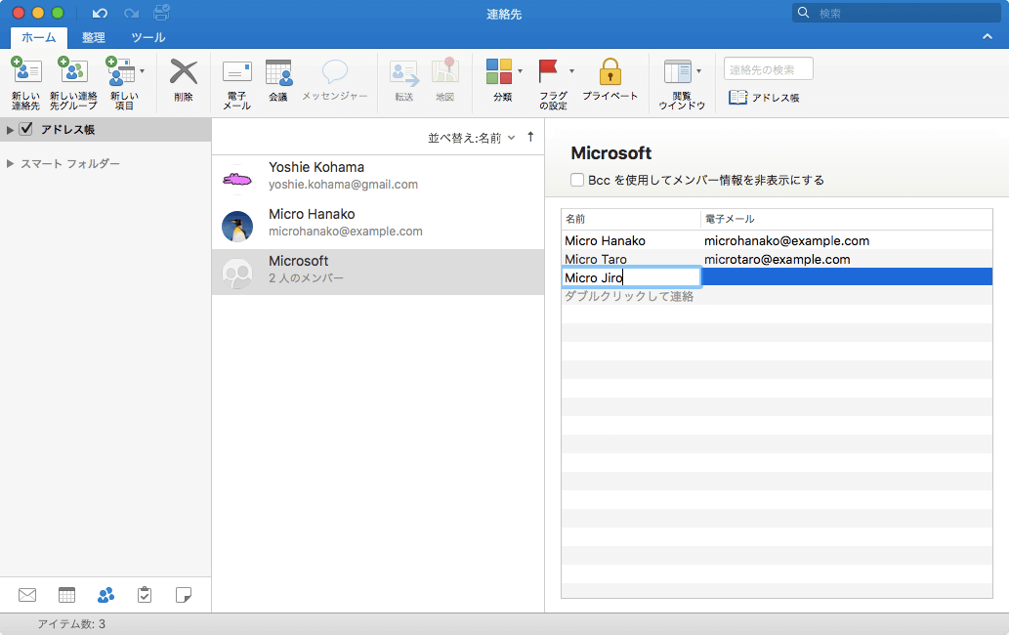Switch to Tasks clipboard icon
This screenshot has height=635, width=1009.
[145, 595]
